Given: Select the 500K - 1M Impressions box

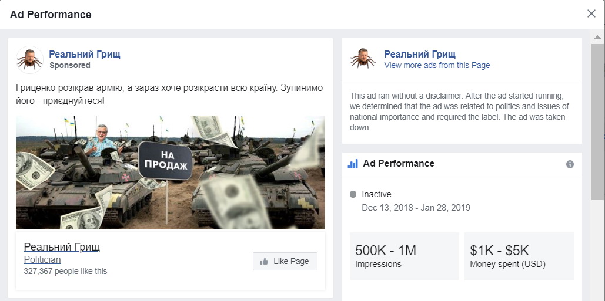Looking at the screenshot, I should [x=404, y=256].
